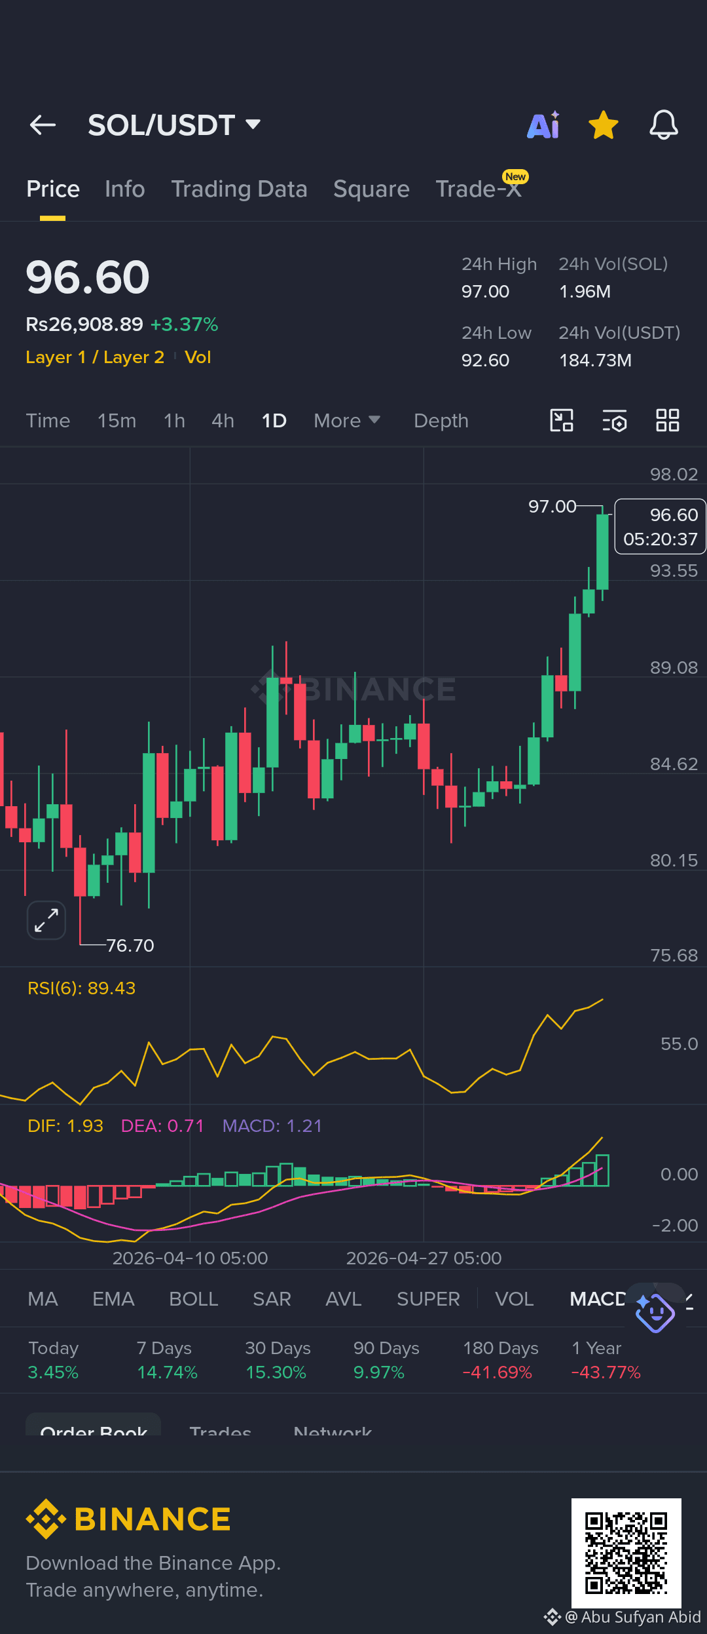The height and width of the screenshot is (1634, 707).
Task: Tap the 1 Year -43.77% performance
Action: tap(606, 1359)
